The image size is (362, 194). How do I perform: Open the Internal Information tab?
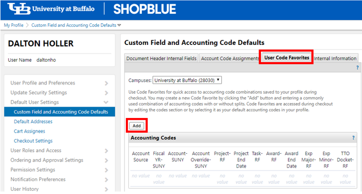coord(335,58)
